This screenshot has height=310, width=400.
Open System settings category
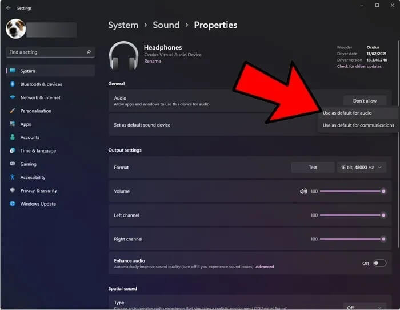[50, 71]
